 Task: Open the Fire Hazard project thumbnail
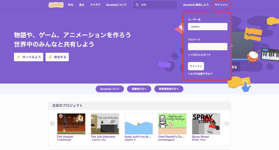(71, 124)
